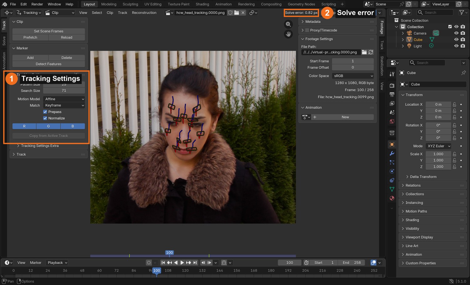This screenshot has width=470, height=285.
Task: Reload footage file path refresh icon
Action: pos(371,52)
